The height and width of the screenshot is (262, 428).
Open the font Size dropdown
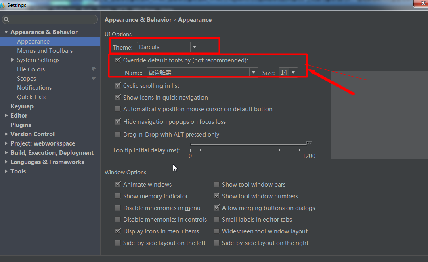point(288,73)
